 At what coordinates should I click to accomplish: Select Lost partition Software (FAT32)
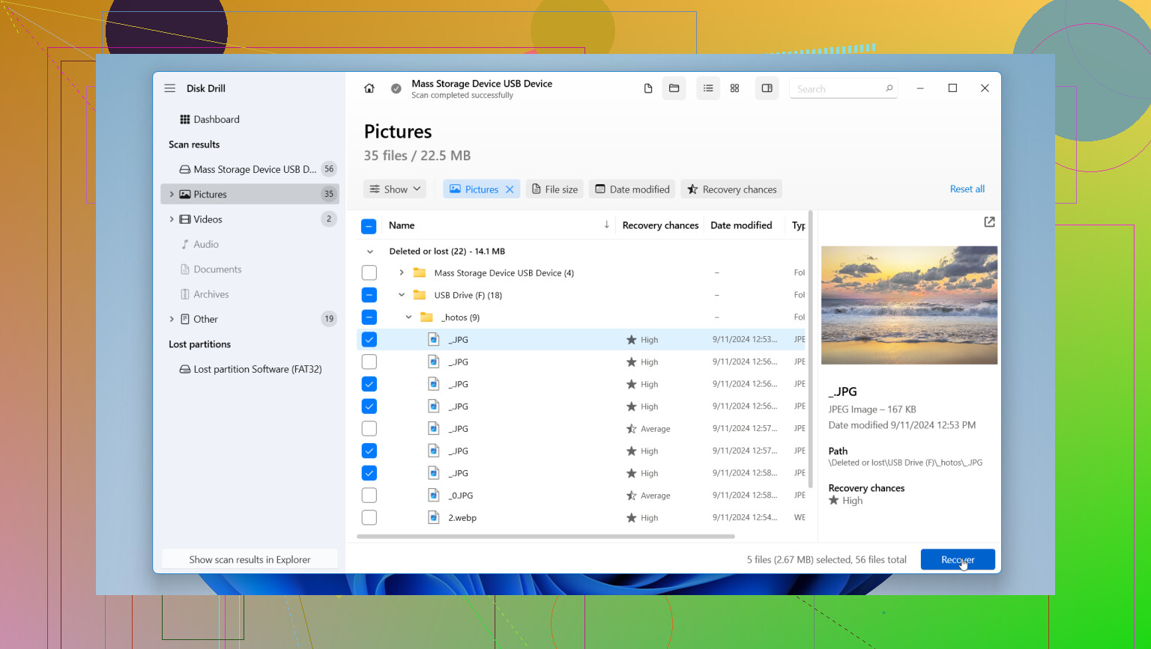[x=250, y=369]
